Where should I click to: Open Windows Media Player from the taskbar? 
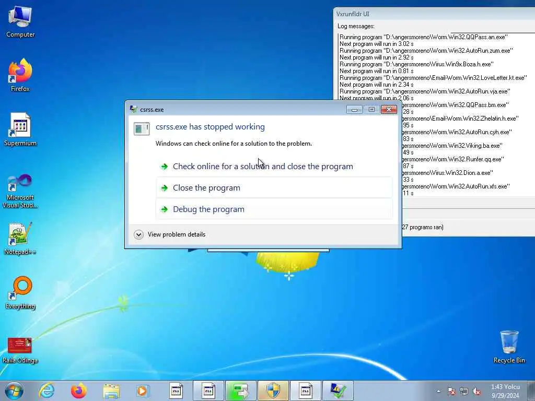click(143, 391)
